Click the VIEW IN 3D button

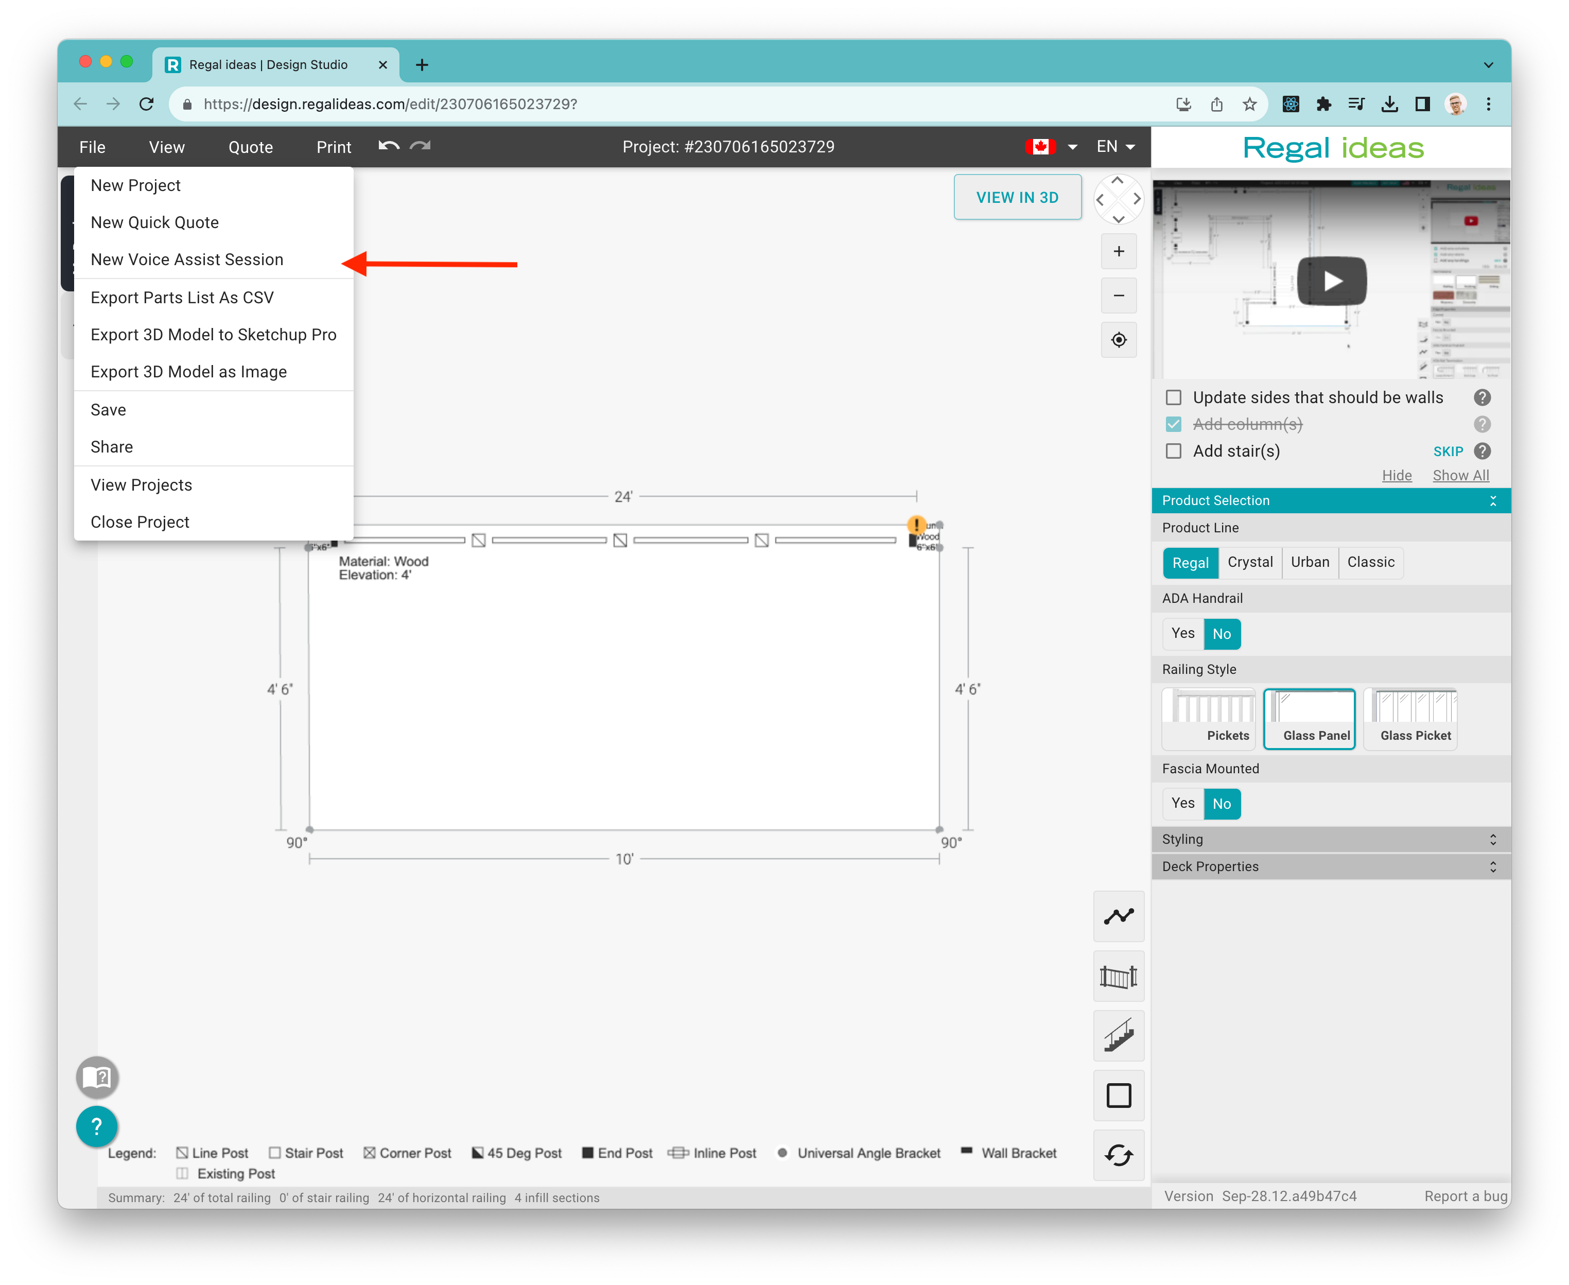(x=1017, y=198)
